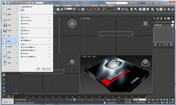Click the Reset (重置) application menu item
Viewport: 176px width, 105px height.
(x=10, y=15)
